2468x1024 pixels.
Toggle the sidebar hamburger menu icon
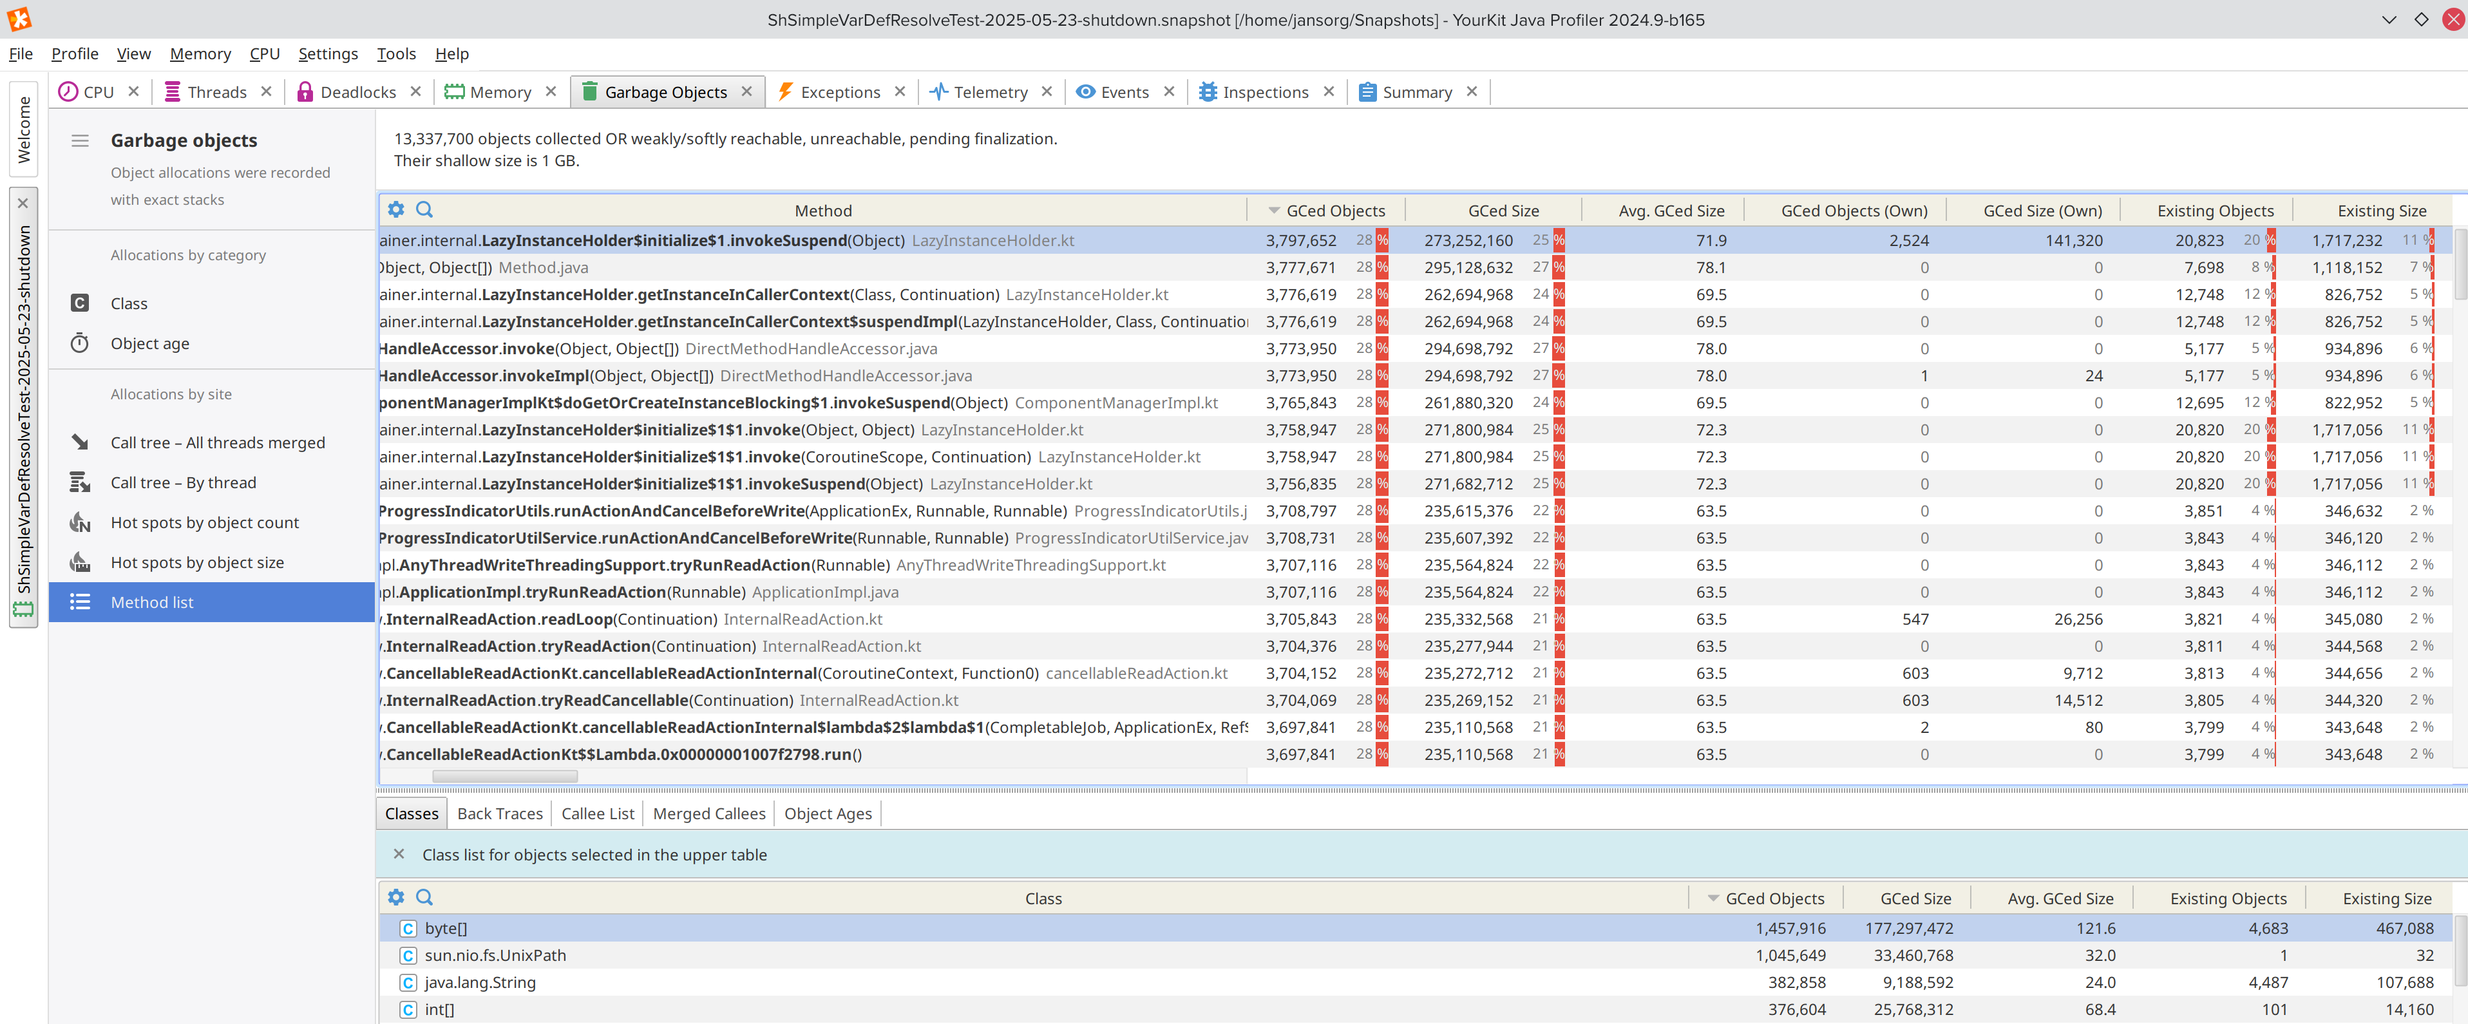pyautogui.click(x=81, y=141)
